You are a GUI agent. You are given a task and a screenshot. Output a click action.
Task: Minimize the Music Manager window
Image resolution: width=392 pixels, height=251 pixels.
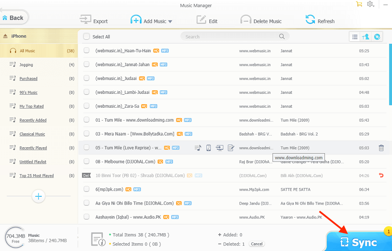385,4
